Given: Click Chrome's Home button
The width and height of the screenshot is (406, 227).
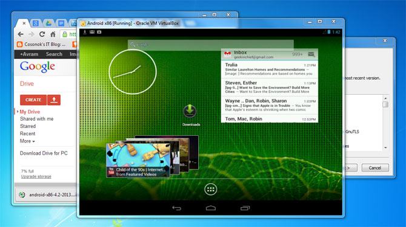Looking at the screenshot, I should [x=53, y=34].
